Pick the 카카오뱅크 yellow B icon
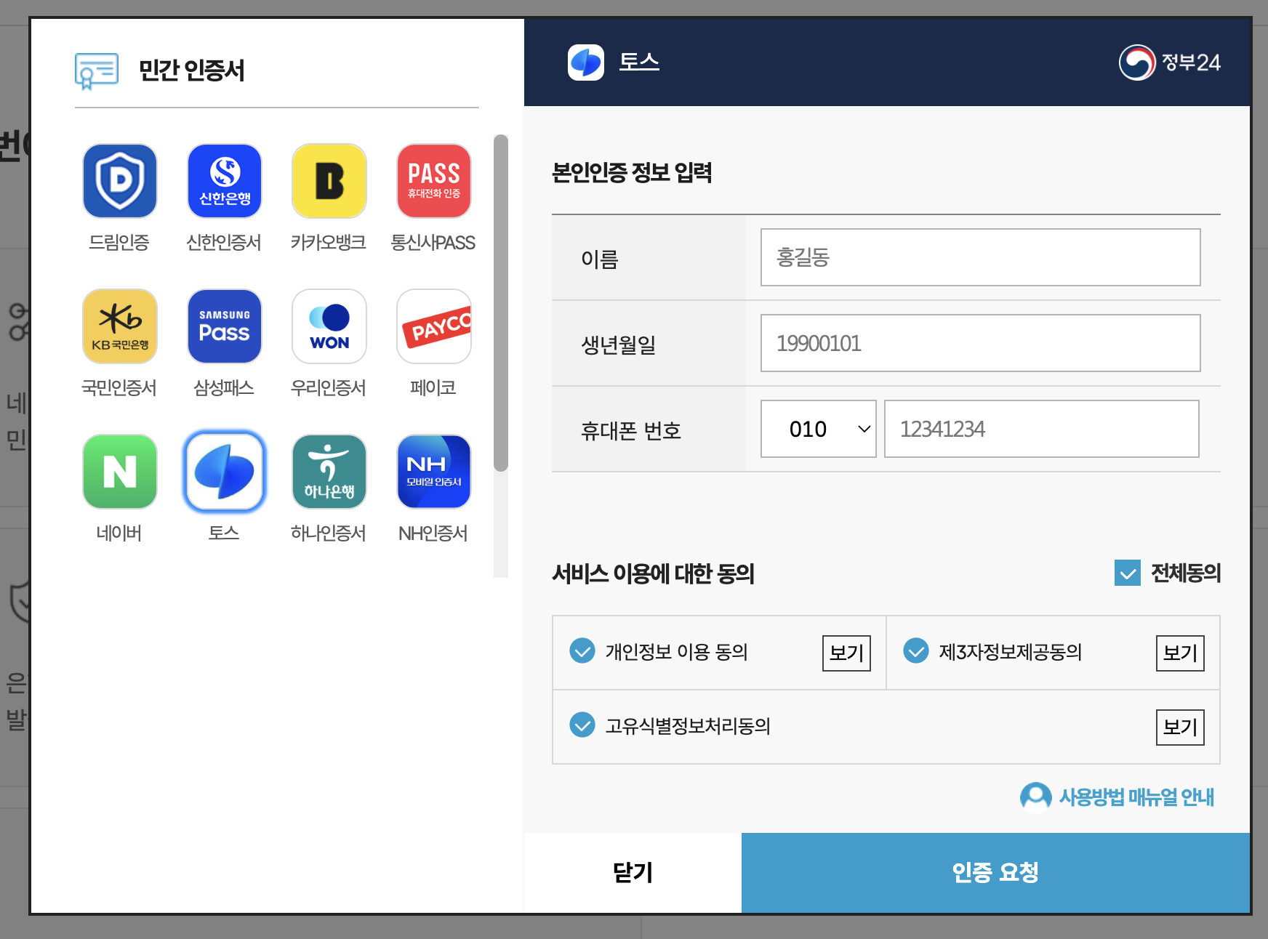The width and height of the screenshot is (1268, 939). (329, 181)
